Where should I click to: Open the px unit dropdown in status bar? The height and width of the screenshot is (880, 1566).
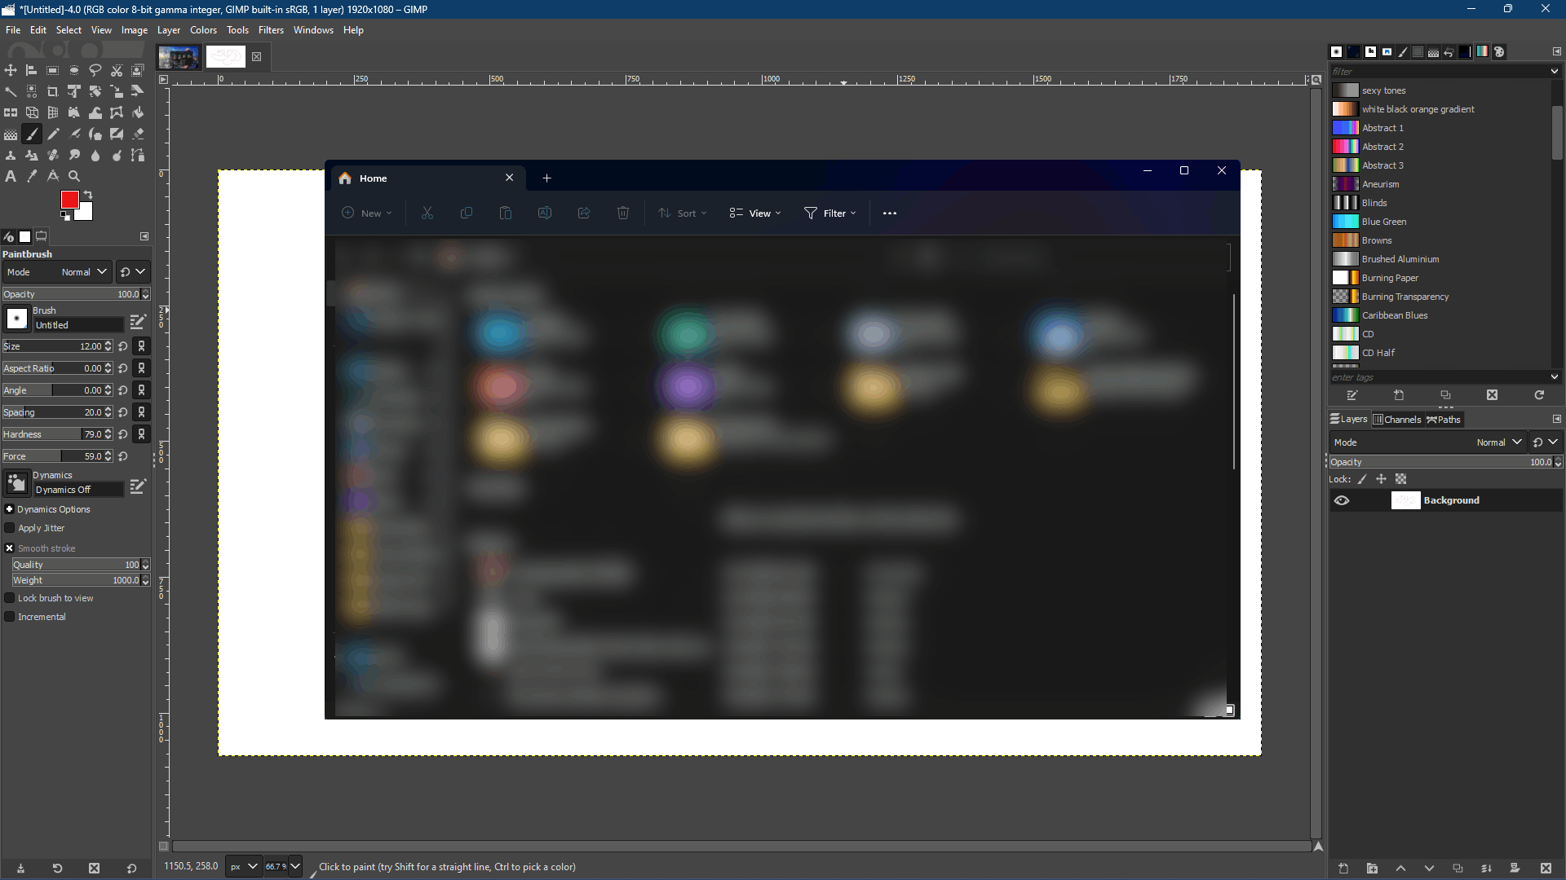[243, 867]
